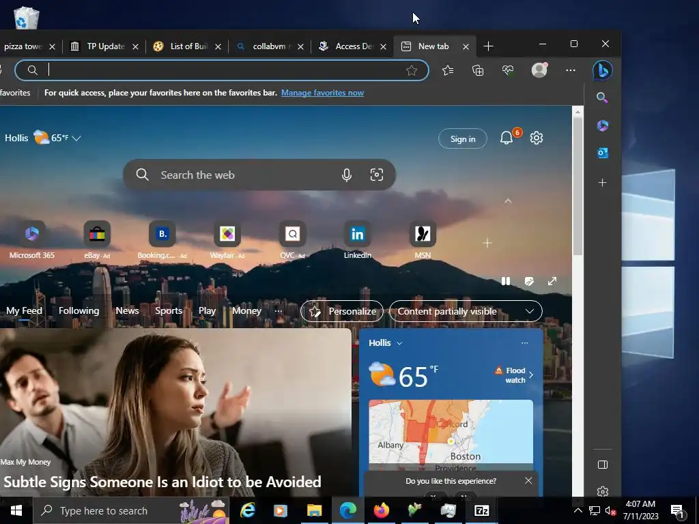
Task: Select the Money feed tab
Action: click(246, 310)
